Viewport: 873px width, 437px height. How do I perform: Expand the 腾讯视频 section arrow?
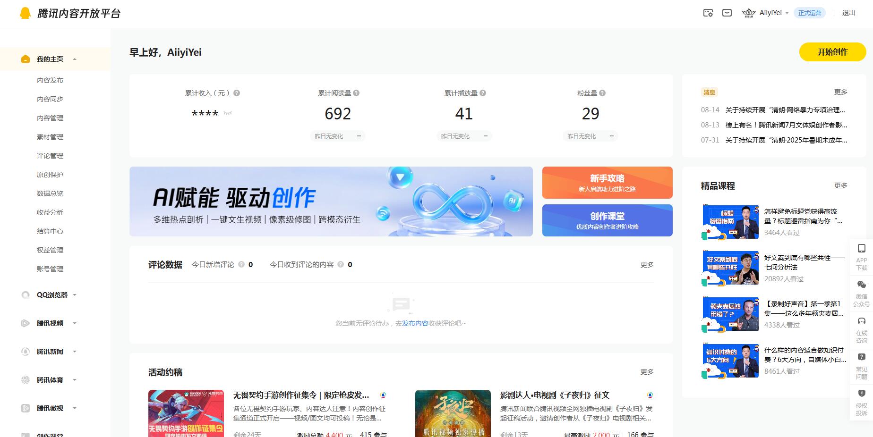click(x=75, y=323)
